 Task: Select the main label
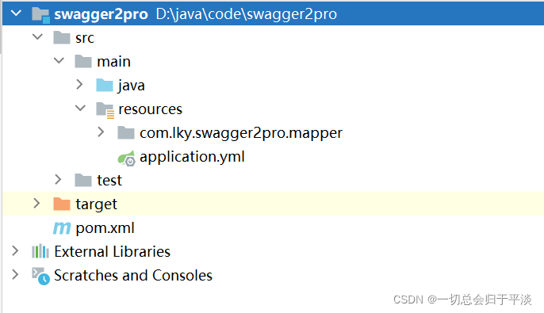coord(114,62)
